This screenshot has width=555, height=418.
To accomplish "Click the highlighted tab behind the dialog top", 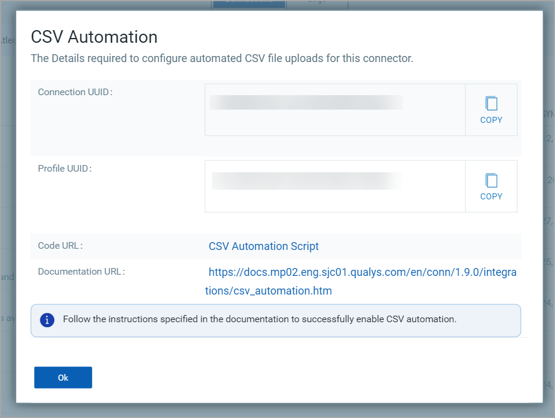I will (x=248, y=3).
